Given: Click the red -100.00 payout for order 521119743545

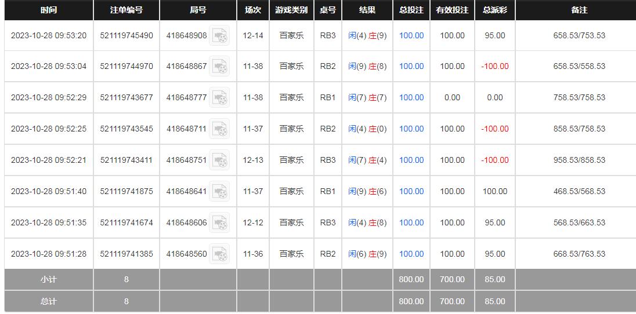Looking at the screenshot, I should 495,129.
